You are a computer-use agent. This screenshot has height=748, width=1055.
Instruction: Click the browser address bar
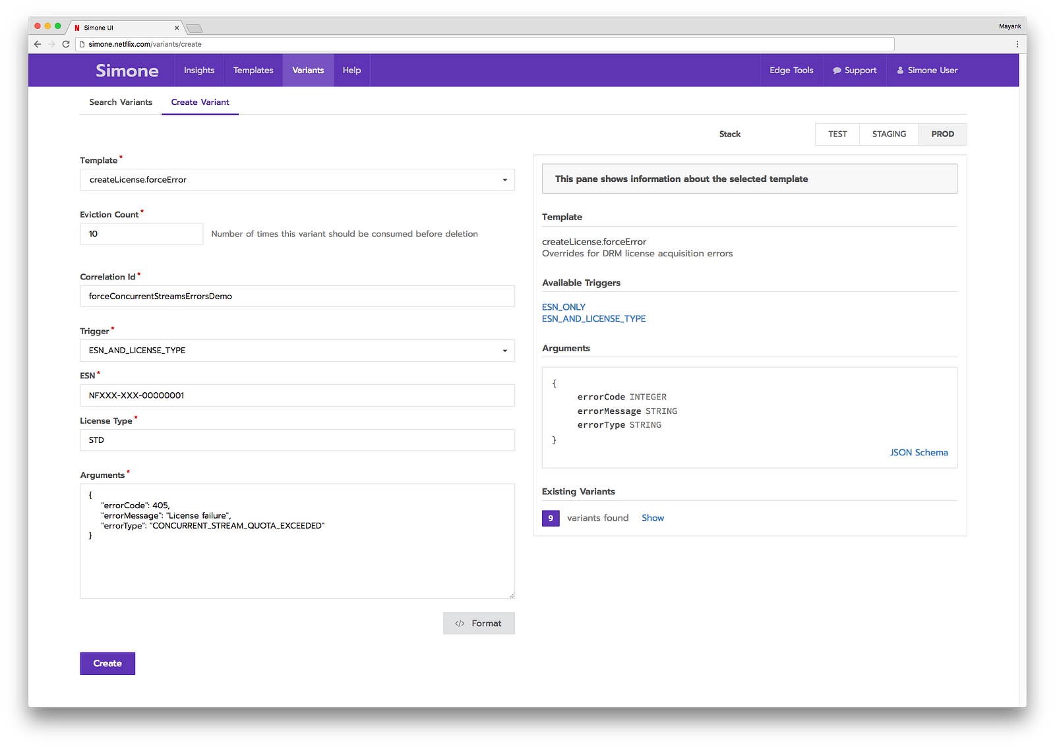pos(485,44)
